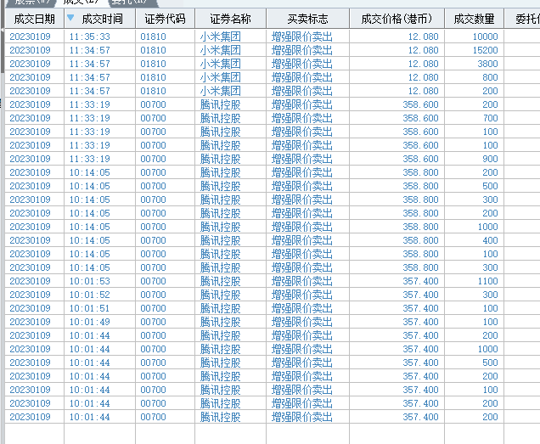Click date 20230109 in the 11:35:33 row
Image resolution: width=540 pixels, height=444 pixels.
point(30,37)
